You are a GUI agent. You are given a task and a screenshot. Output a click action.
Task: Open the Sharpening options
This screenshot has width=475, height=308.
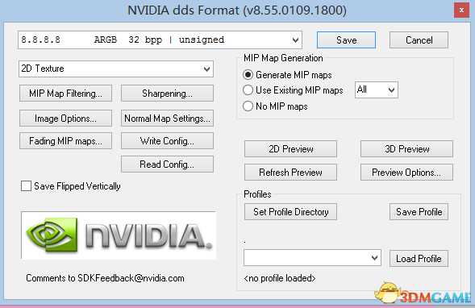click(x=167, y=94)
